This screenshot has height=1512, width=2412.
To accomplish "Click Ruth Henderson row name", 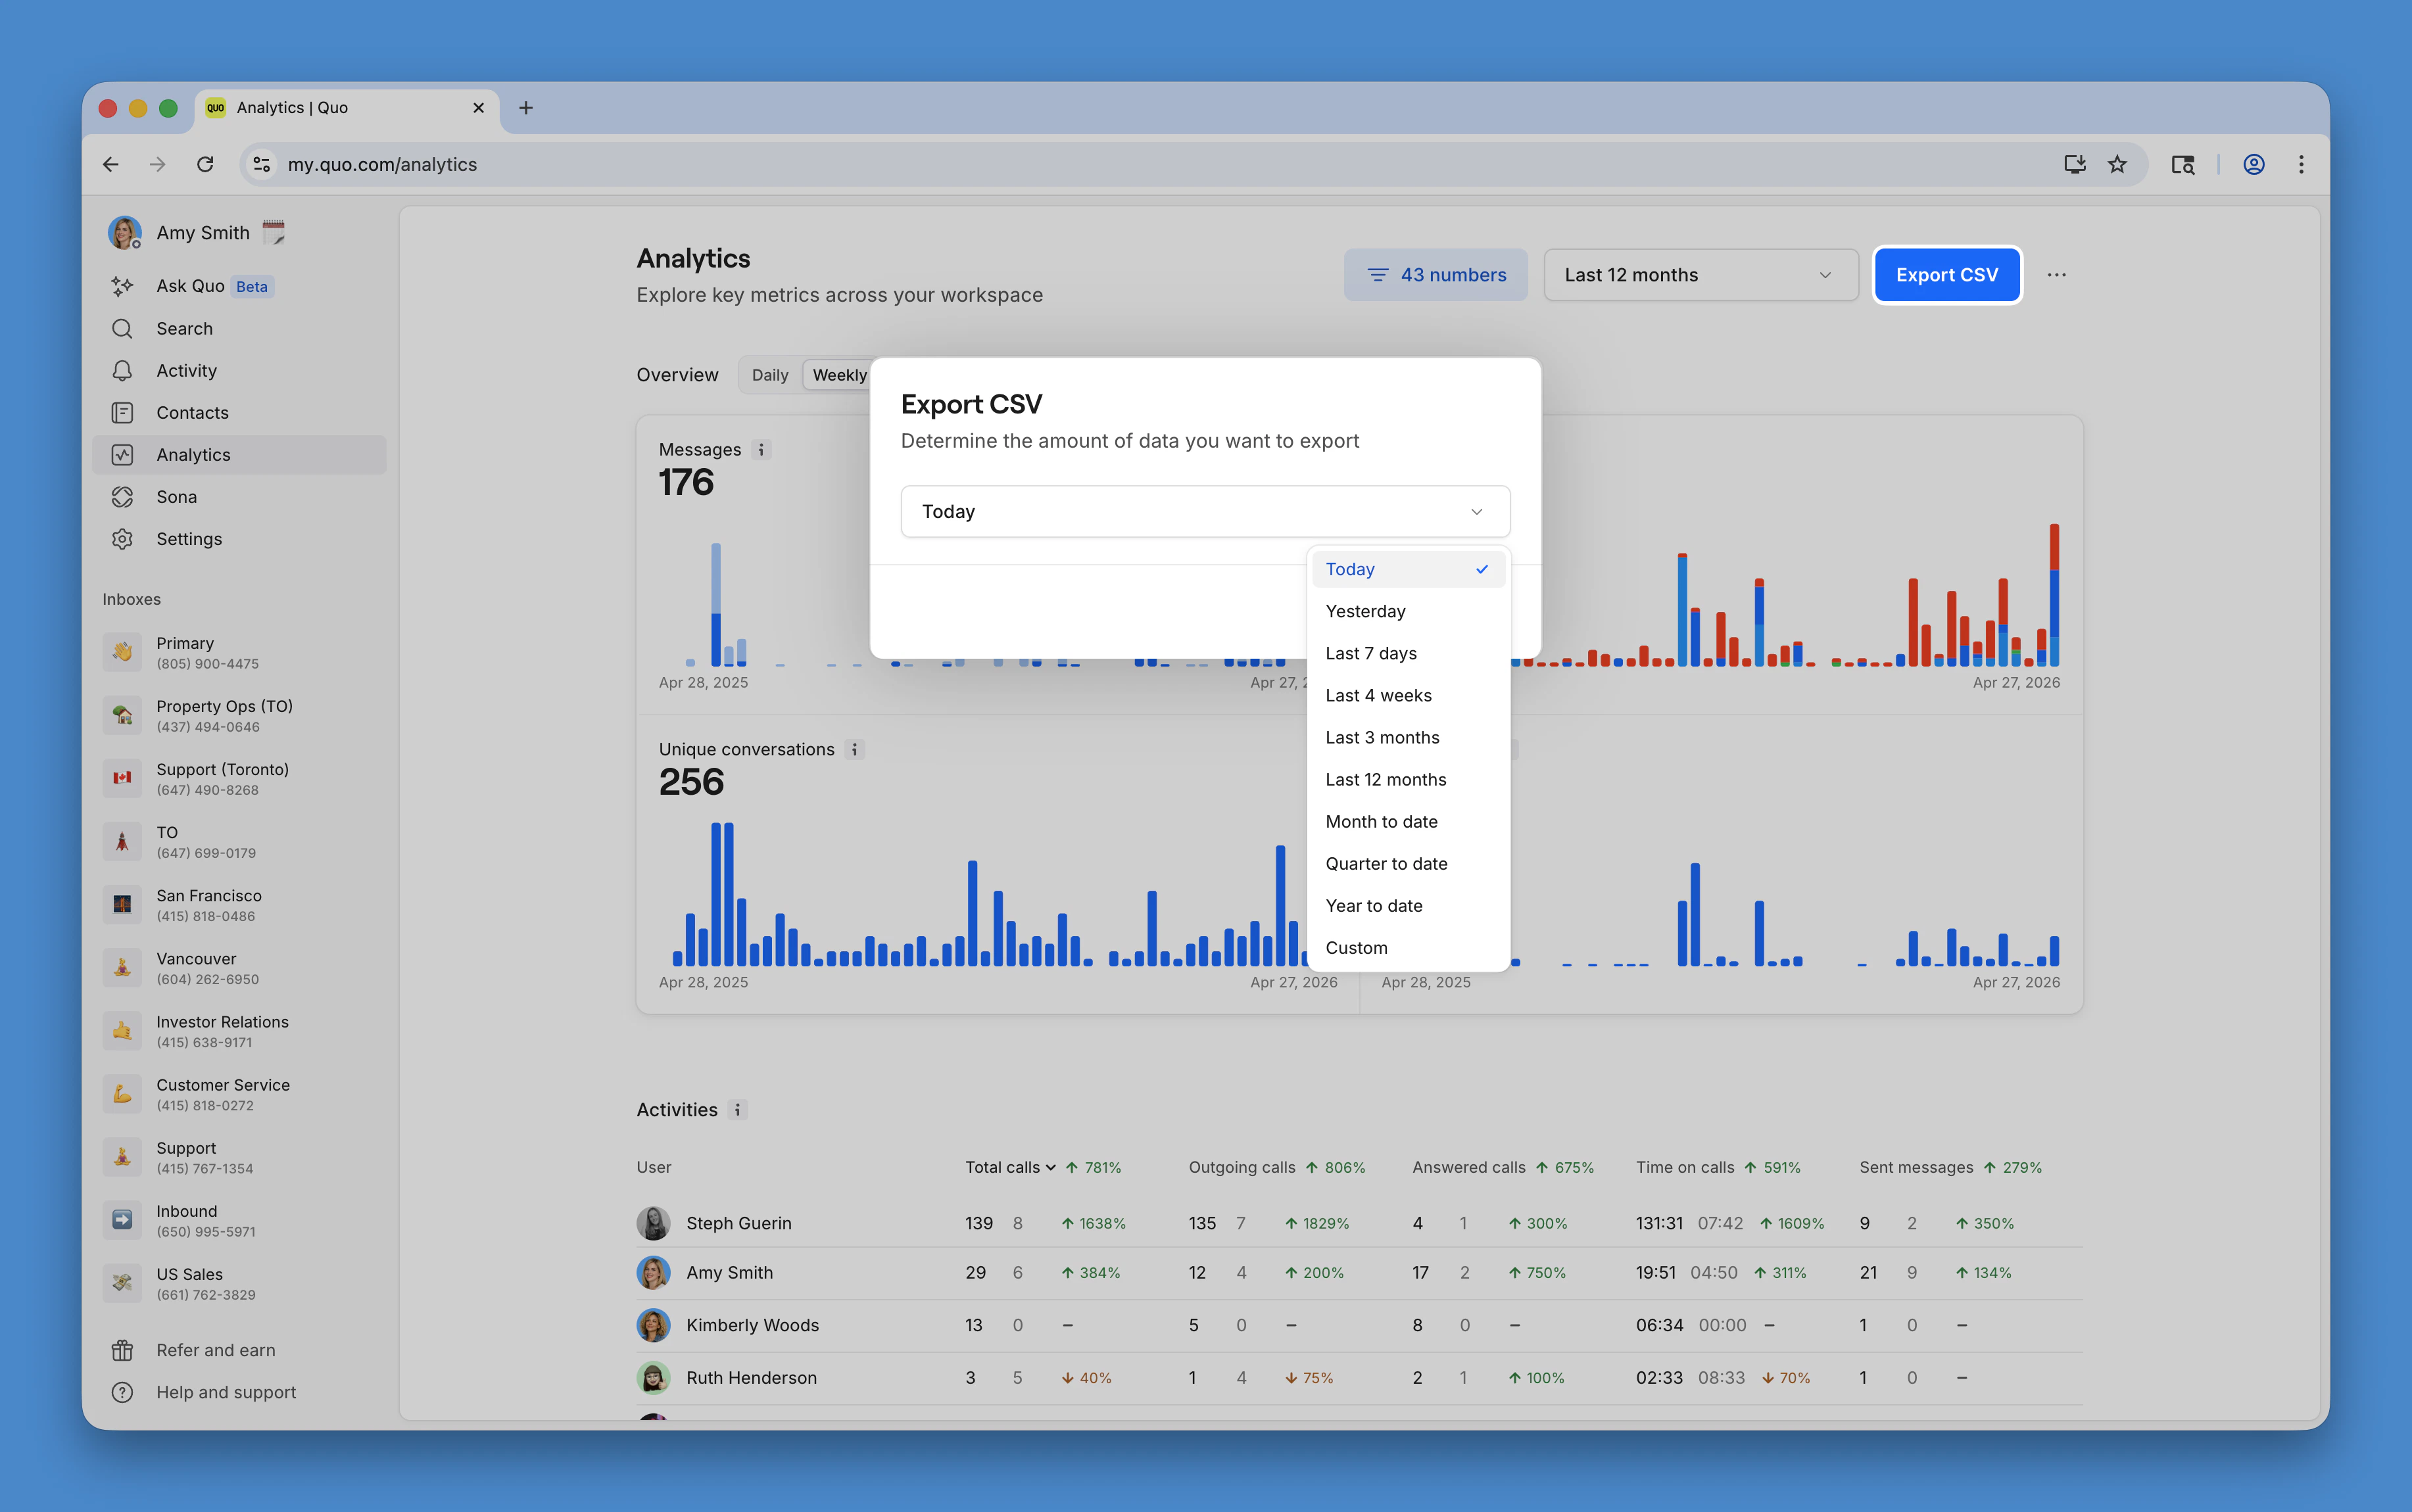I will (x=751, y=1377).
